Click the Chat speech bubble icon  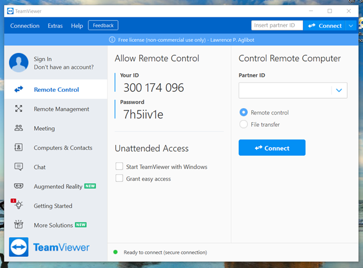click(x=19, y=167)
